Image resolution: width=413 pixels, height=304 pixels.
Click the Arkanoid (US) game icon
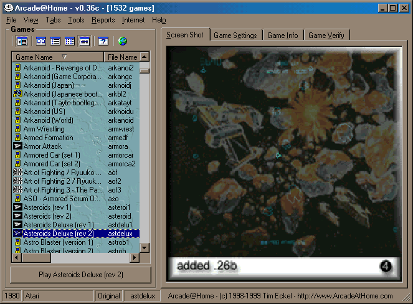coord(17,111)
